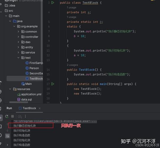
Task: Run TestBlock class from gutter arrow
Action: (x=53, y=3)
